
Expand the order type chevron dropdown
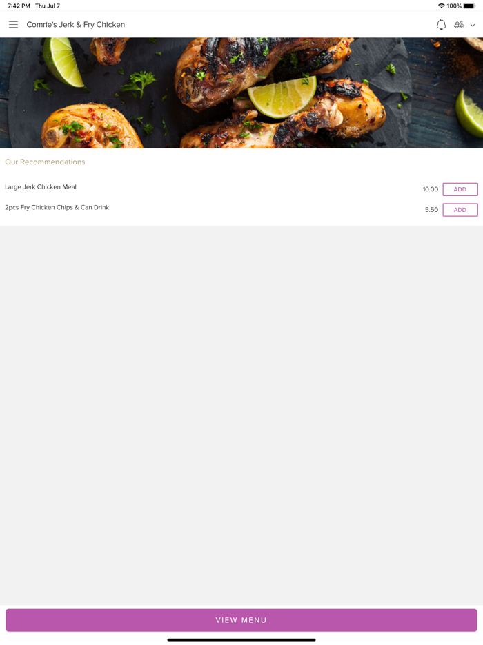(473, 25)
